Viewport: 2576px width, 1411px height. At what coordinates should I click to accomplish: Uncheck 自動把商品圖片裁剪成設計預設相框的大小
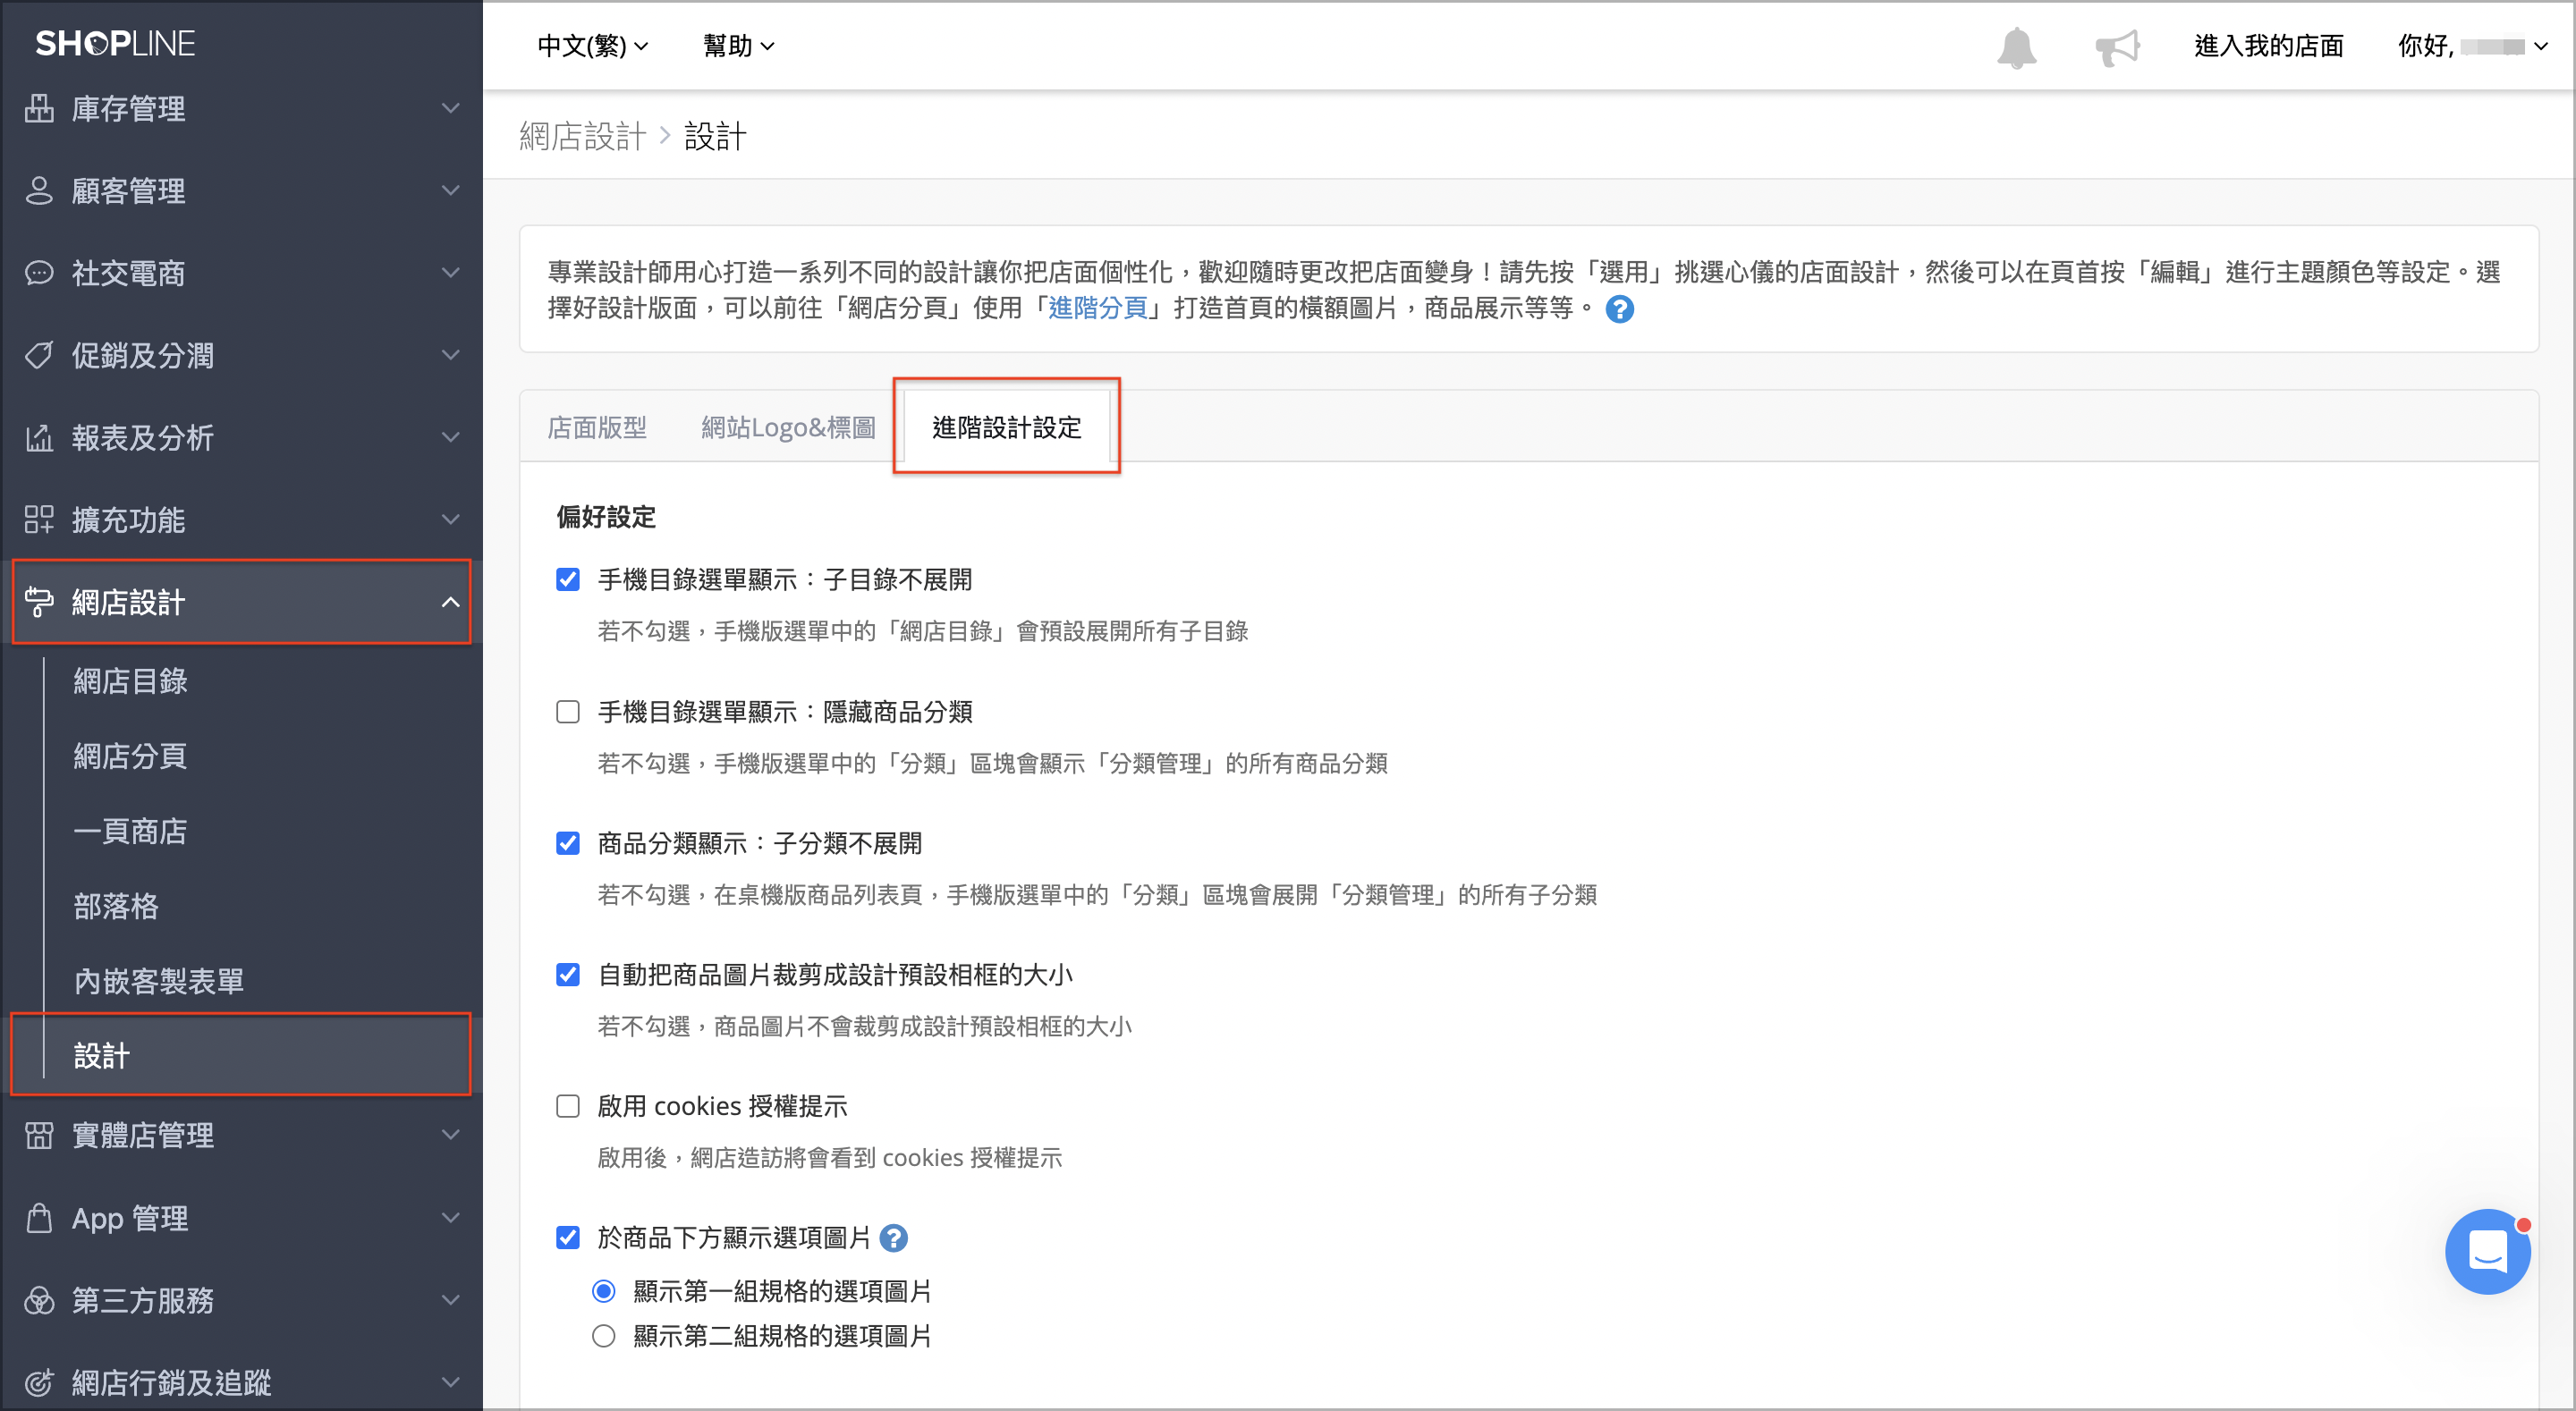pyautogui.click(x=568, y=974)
